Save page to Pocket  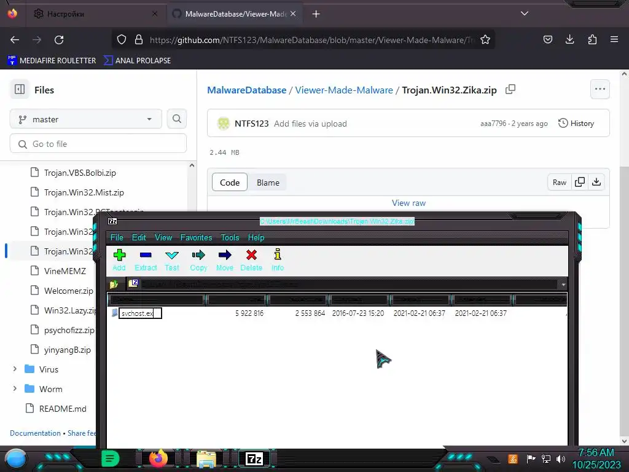tap(547, 39)
